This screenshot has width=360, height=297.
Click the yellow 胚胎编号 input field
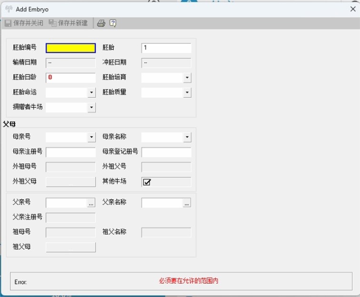click(x=70, y=48)
